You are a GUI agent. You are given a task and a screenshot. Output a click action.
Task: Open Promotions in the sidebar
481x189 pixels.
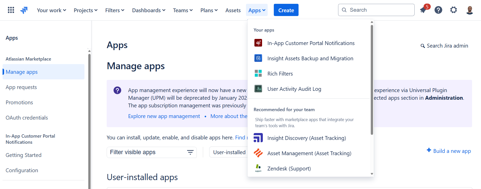coord(19,103)
